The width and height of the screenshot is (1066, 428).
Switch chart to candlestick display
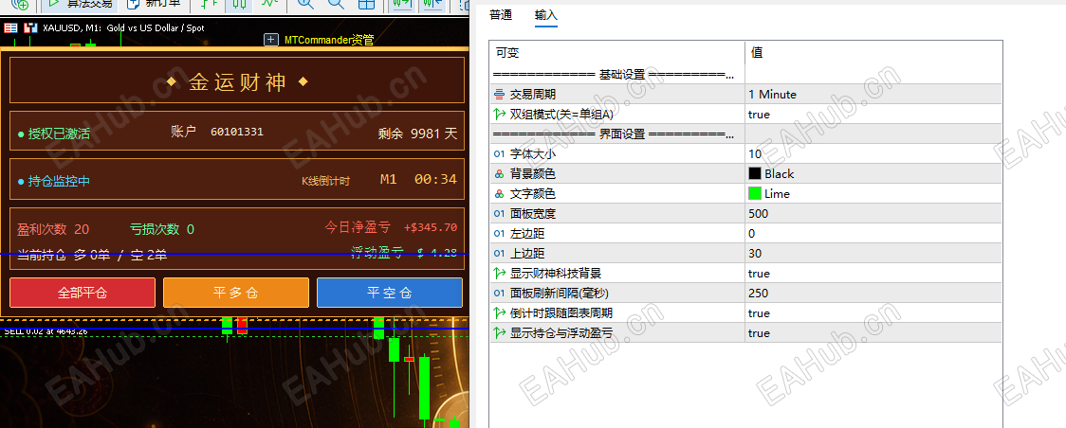click(239, 4)
